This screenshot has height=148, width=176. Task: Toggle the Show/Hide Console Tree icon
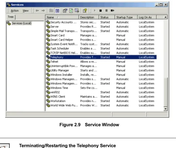57,11
